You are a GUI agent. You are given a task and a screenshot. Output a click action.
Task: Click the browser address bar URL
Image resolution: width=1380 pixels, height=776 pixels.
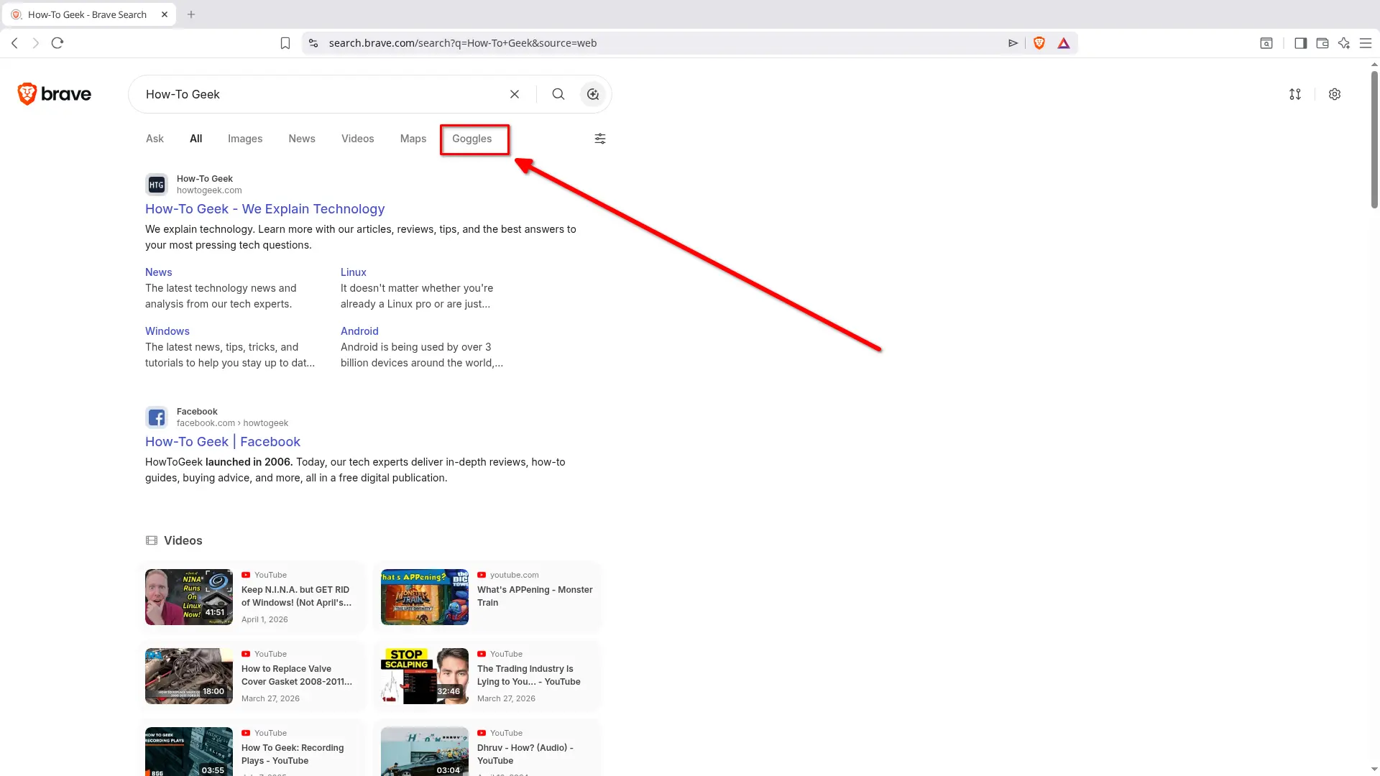[463, 43]
